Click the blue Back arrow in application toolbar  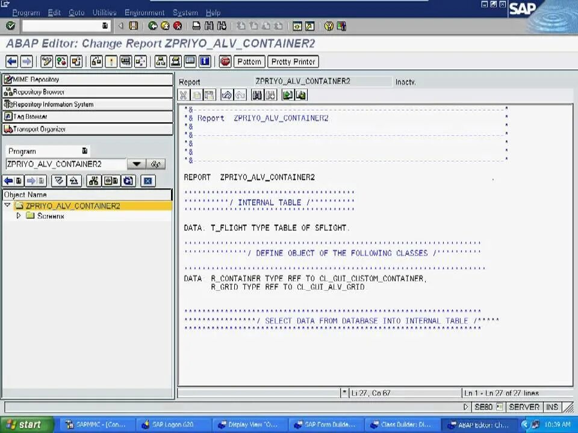point(12,61)
